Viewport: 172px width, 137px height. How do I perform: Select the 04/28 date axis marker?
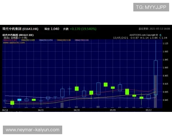click(77, 110)
